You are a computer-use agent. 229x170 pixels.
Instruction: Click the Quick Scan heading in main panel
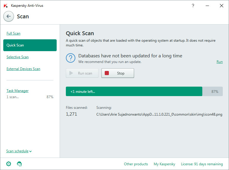pyautogui.click(x=80, y=33)
